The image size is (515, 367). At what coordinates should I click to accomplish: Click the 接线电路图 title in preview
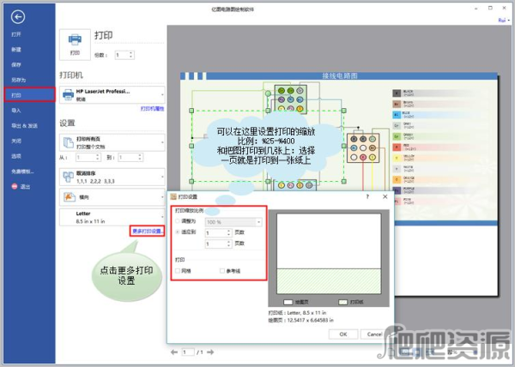click(x=340, y=76)
